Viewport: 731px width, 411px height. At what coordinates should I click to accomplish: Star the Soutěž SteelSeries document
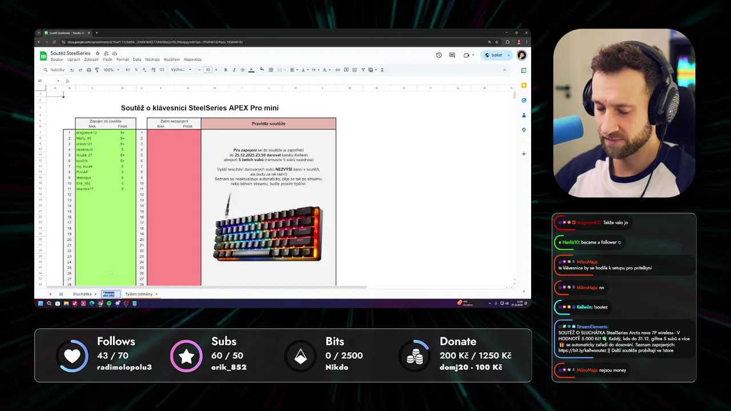98,53
